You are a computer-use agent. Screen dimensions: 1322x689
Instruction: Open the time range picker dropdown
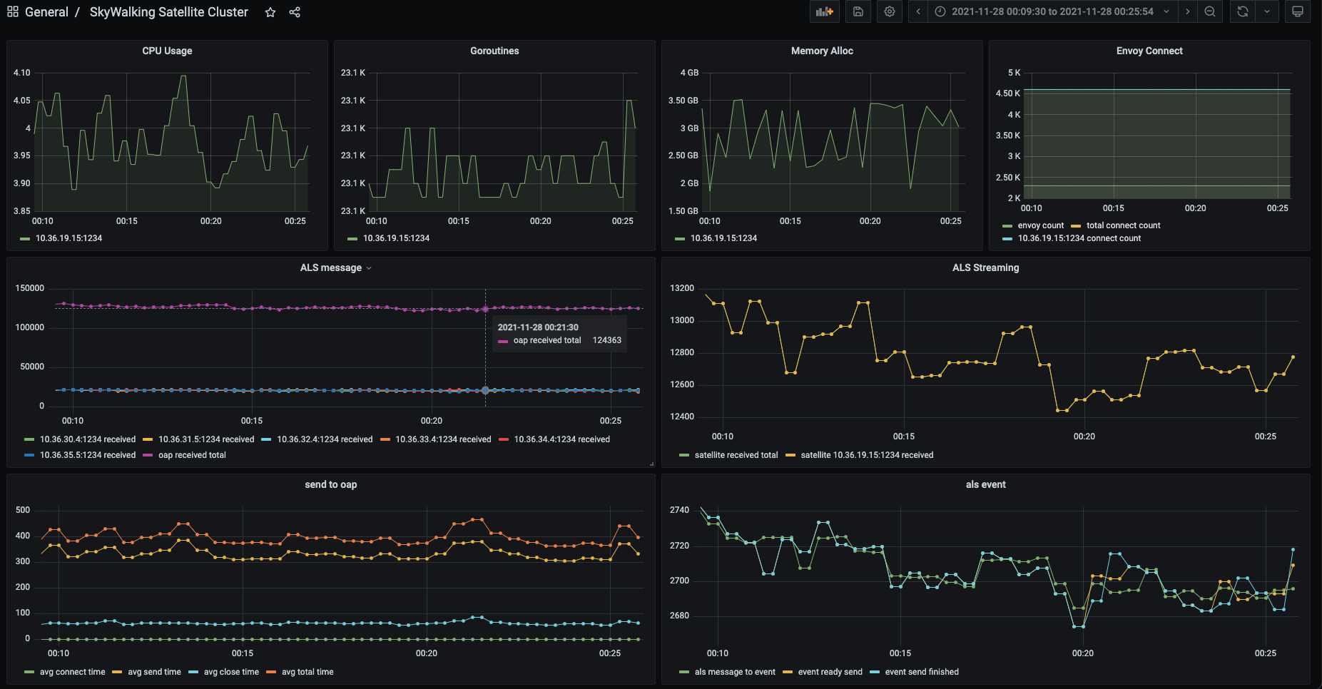point(1052,11)
